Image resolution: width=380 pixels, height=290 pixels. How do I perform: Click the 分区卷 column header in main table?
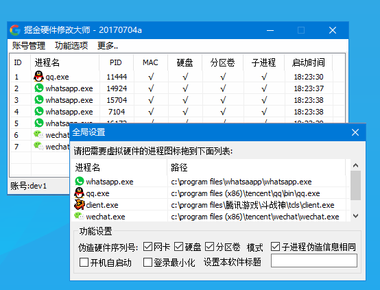click(223, 62)
